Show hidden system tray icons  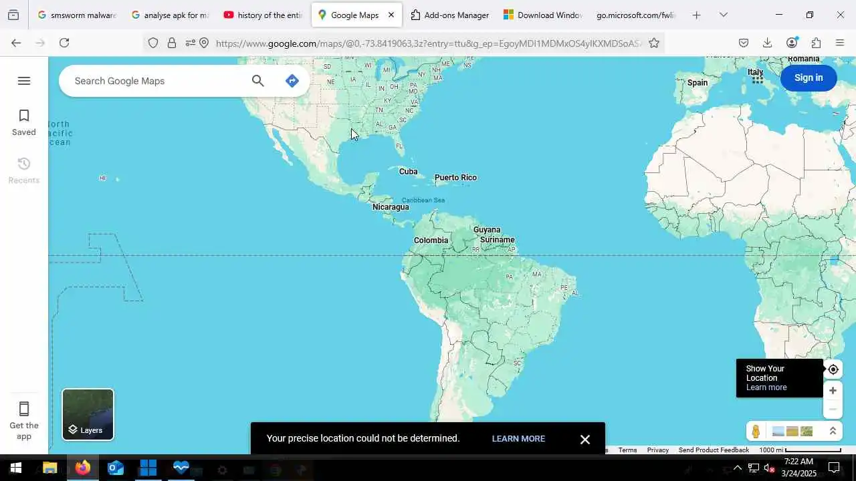[738, 468]
